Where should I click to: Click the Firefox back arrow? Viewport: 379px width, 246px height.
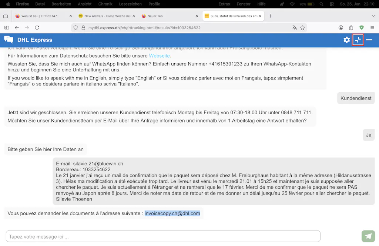point(17,28)
